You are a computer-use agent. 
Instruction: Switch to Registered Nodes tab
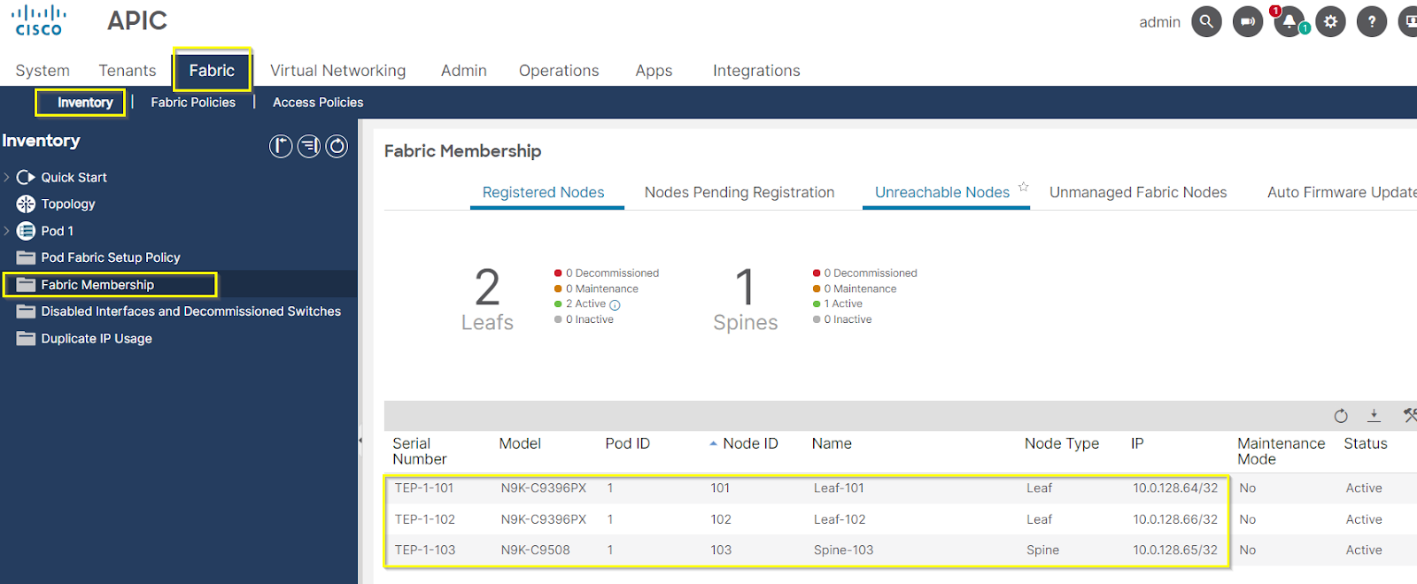pyautogui.click(x=543, y=192)
